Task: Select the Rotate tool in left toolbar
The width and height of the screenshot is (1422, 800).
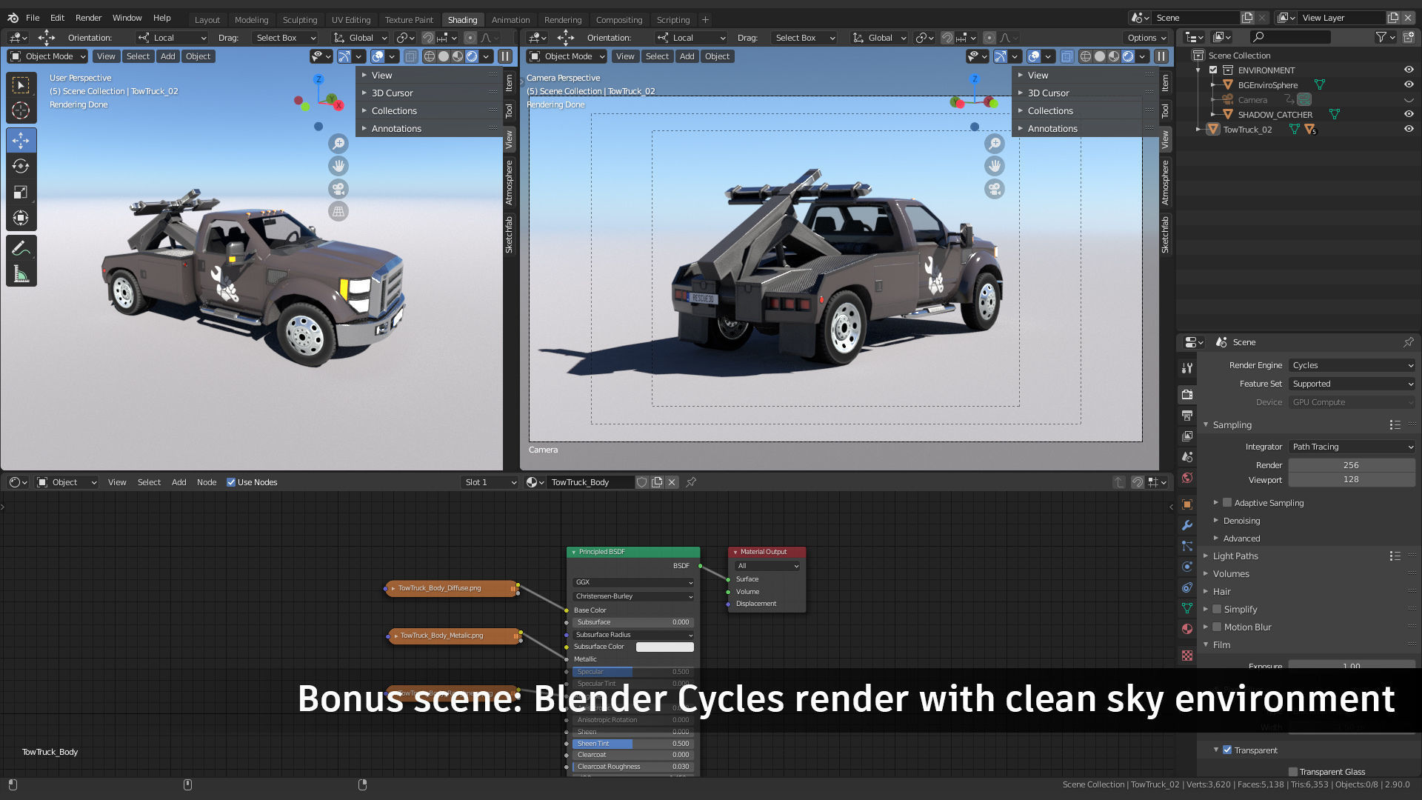Action: pos(21,167)
